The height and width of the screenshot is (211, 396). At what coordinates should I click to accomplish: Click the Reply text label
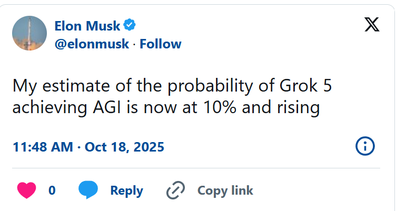click(x=126, y=190)
